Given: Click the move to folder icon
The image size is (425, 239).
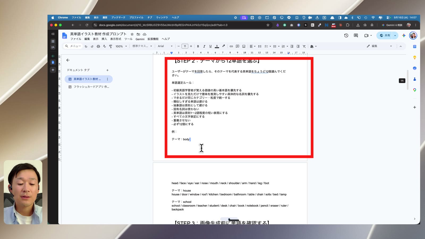Looking at the screenshot, I should pos(138,34).
